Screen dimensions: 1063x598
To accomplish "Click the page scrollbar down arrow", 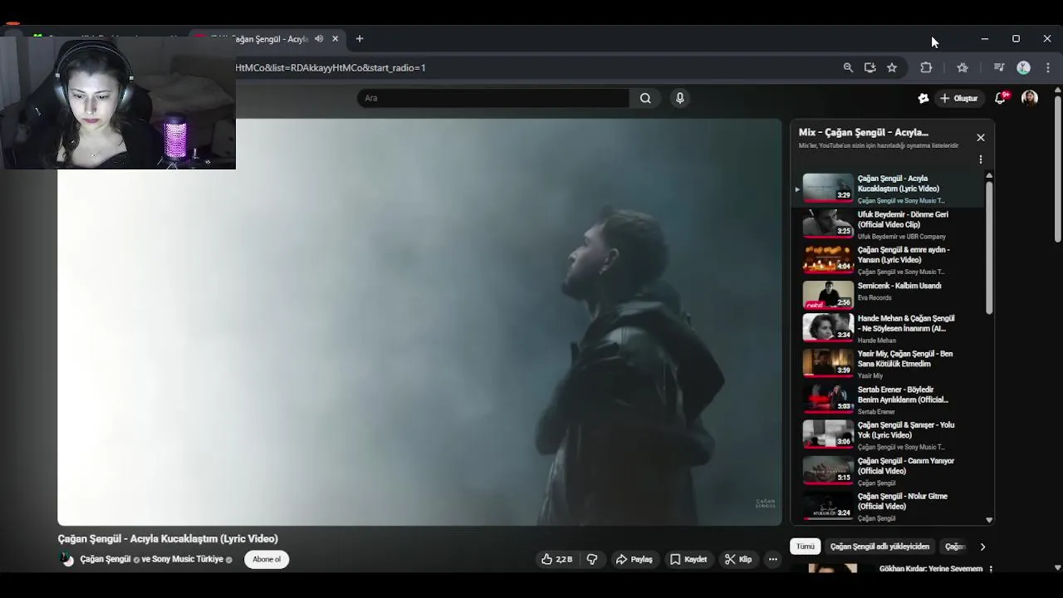I will coord(1057,567).
